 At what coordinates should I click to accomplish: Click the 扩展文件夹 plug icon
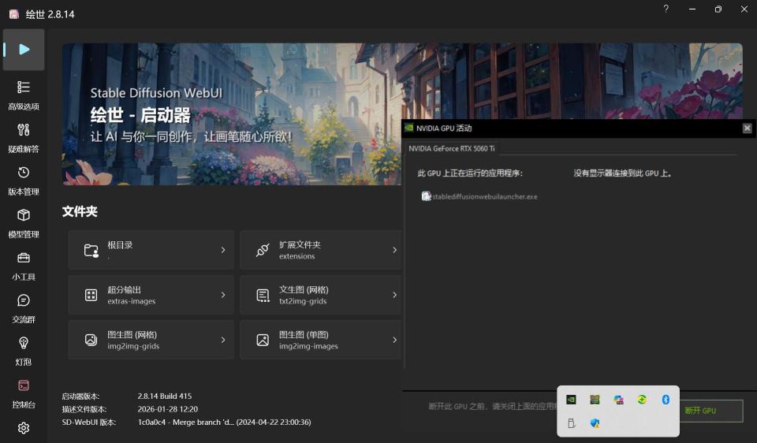(x=263, y=250)
